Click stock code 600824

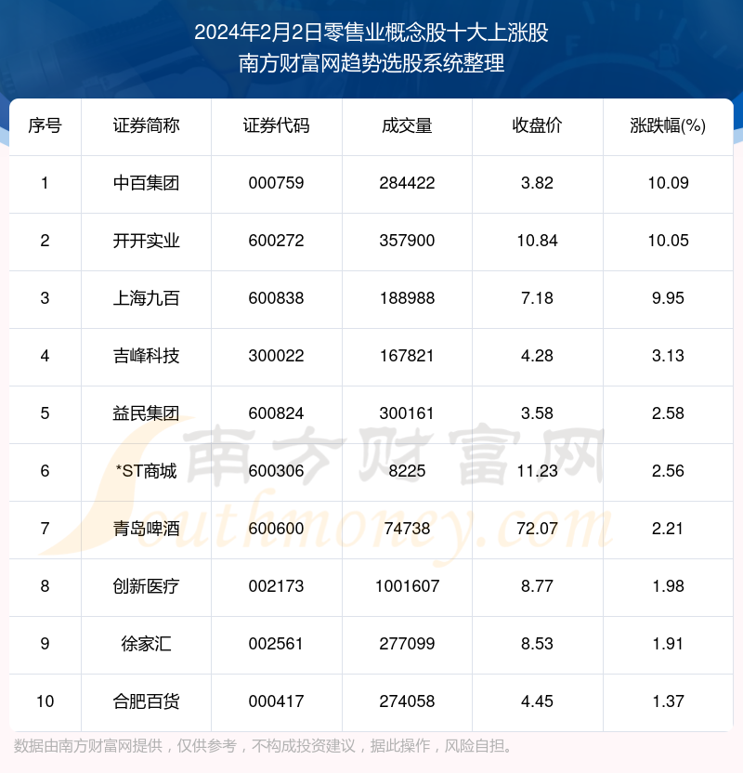[x=277, y=413]
